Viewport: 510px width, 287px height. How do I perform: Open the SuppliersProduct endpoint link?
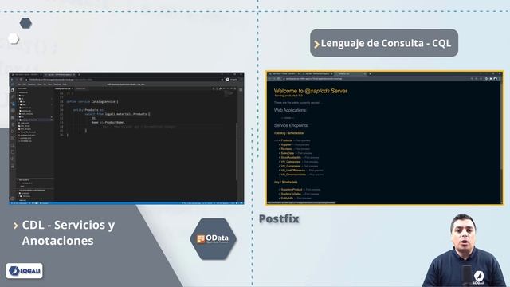(x=292, y=190)
